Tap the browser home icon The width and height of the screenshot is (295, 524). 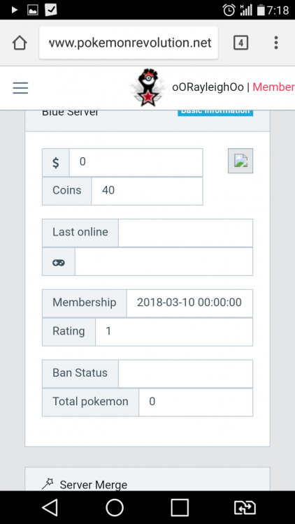point(20,43)
